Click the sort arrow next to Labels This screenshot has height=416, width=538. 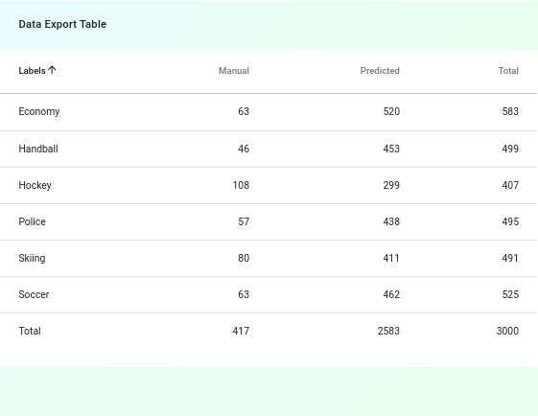pos(52,70)
